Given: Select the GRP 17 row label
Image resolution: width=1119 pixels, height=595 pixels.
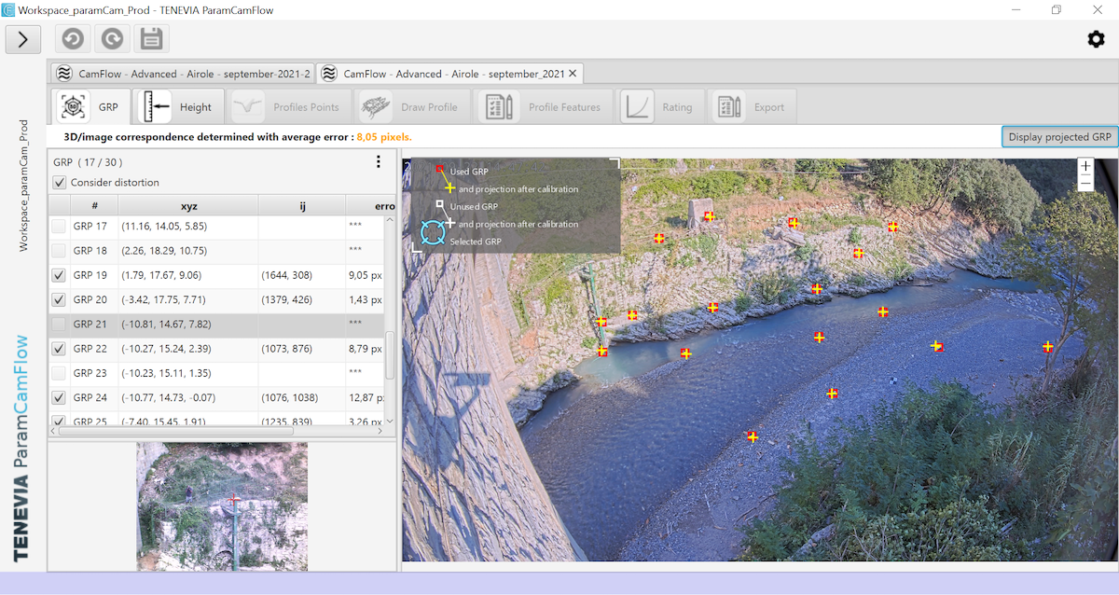Looking at the screenshot, I should (90, 227).
